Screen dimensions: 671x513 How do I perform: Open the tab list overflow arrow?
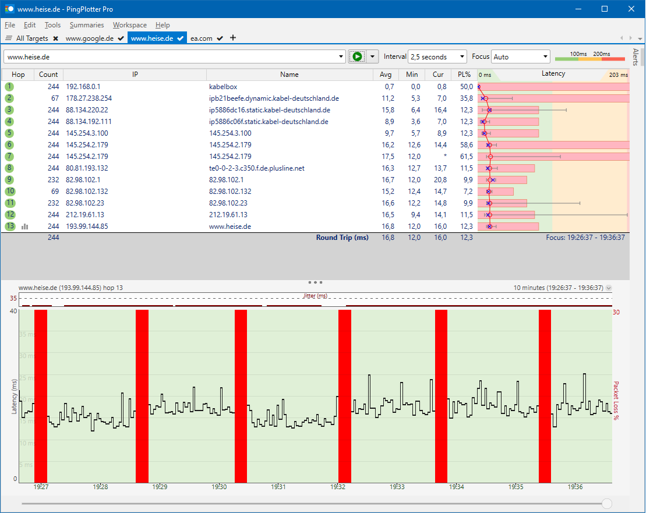(640, 38)
